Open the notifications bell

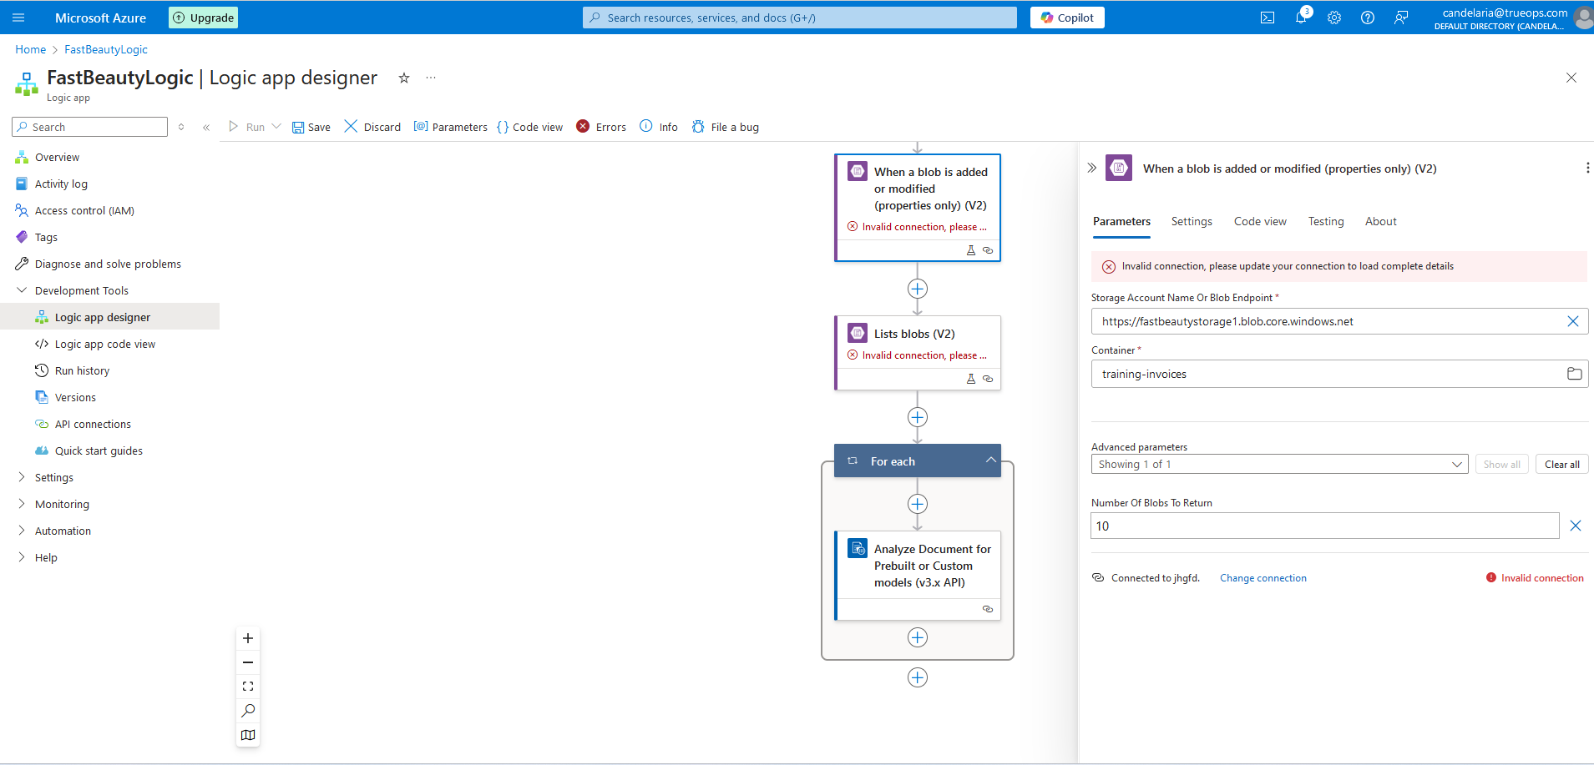(x=1301, y=18)
